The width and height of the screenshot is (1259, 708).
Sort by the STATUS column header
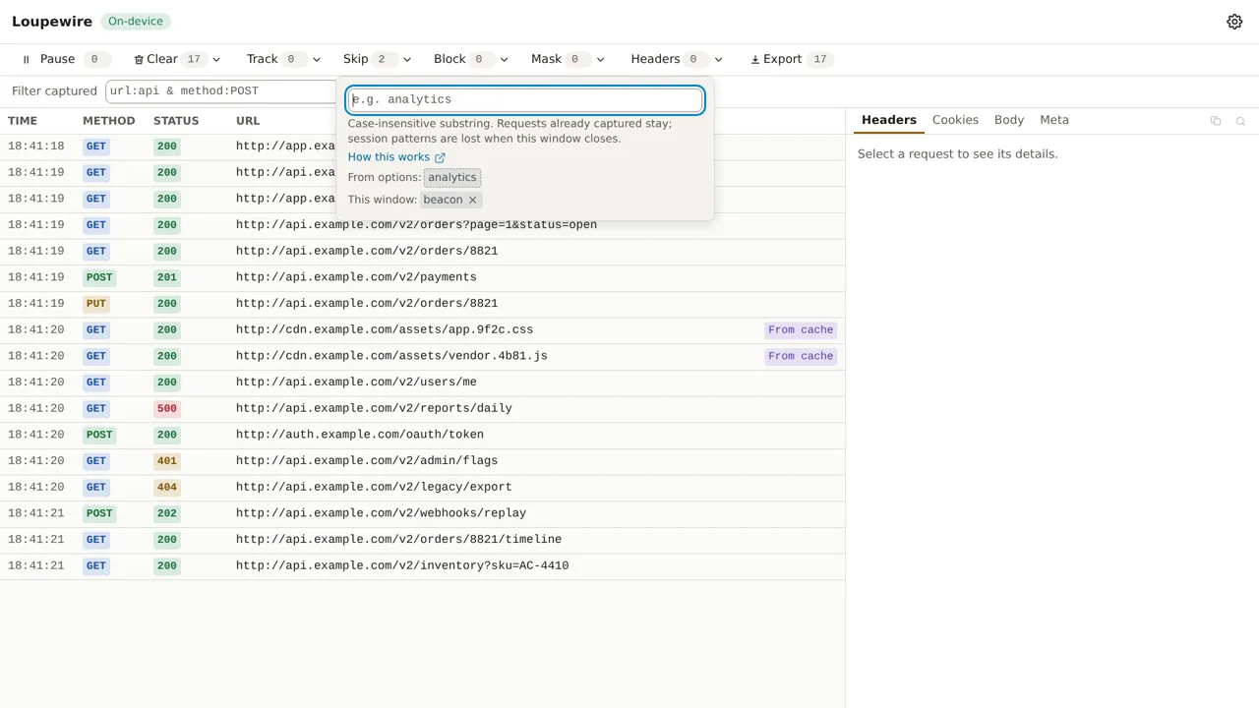(x=176, y=121)
